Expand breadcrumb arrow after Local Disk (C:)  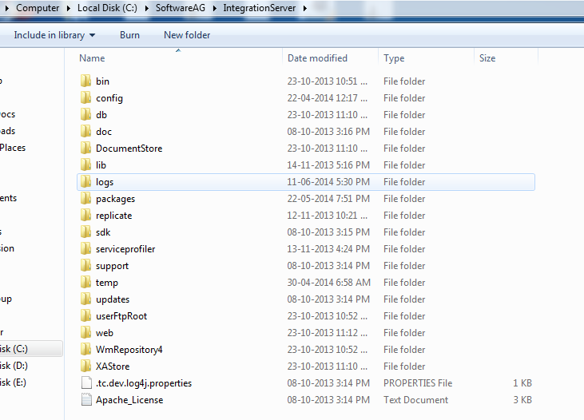tap(146, 8)
